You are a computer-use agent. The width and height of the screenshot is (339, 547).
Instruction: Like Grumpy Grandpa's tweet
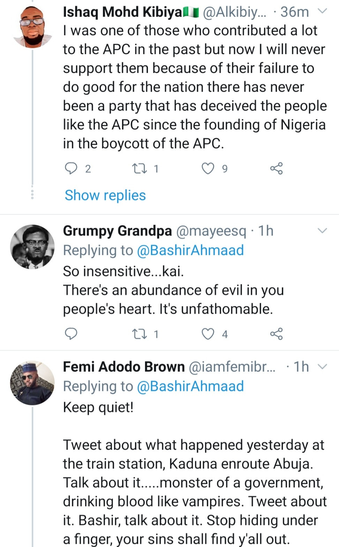pos(208,334)
